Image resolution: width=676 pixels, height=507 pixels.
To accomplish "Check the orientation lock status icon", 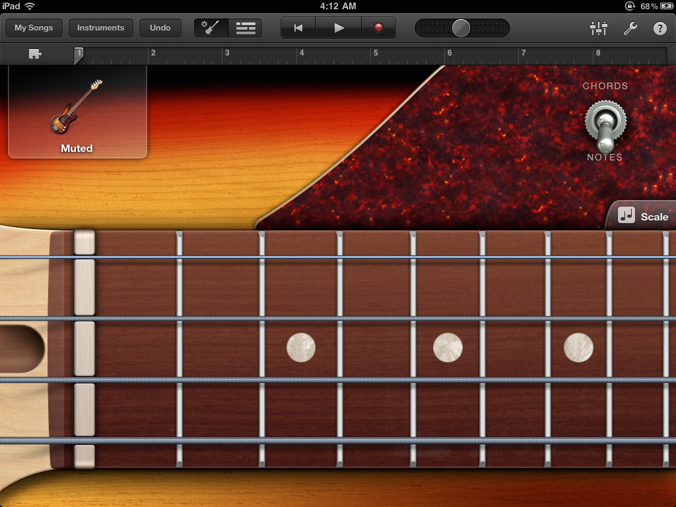I will [x=630, y=6].
